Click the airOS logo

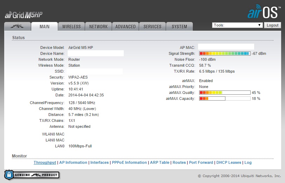tap(264, 12)
